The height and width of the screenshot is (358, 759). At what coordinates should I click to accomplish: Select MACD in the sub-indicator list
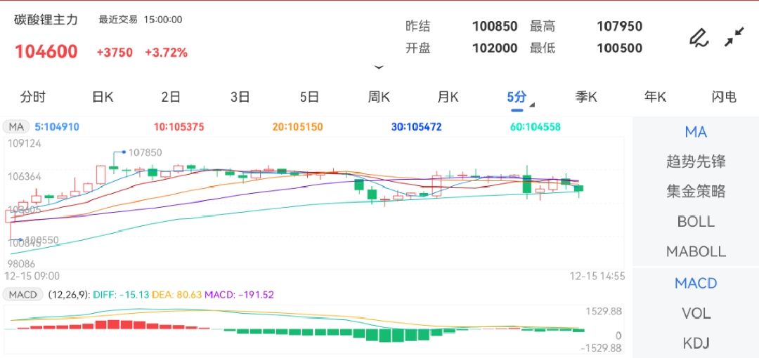696,283
